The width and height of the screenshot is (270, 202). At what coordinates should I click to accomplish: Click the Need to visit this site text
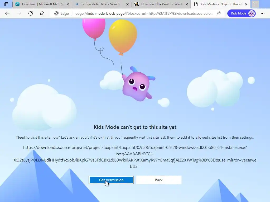pyautogui.click(x=135, y=137)
